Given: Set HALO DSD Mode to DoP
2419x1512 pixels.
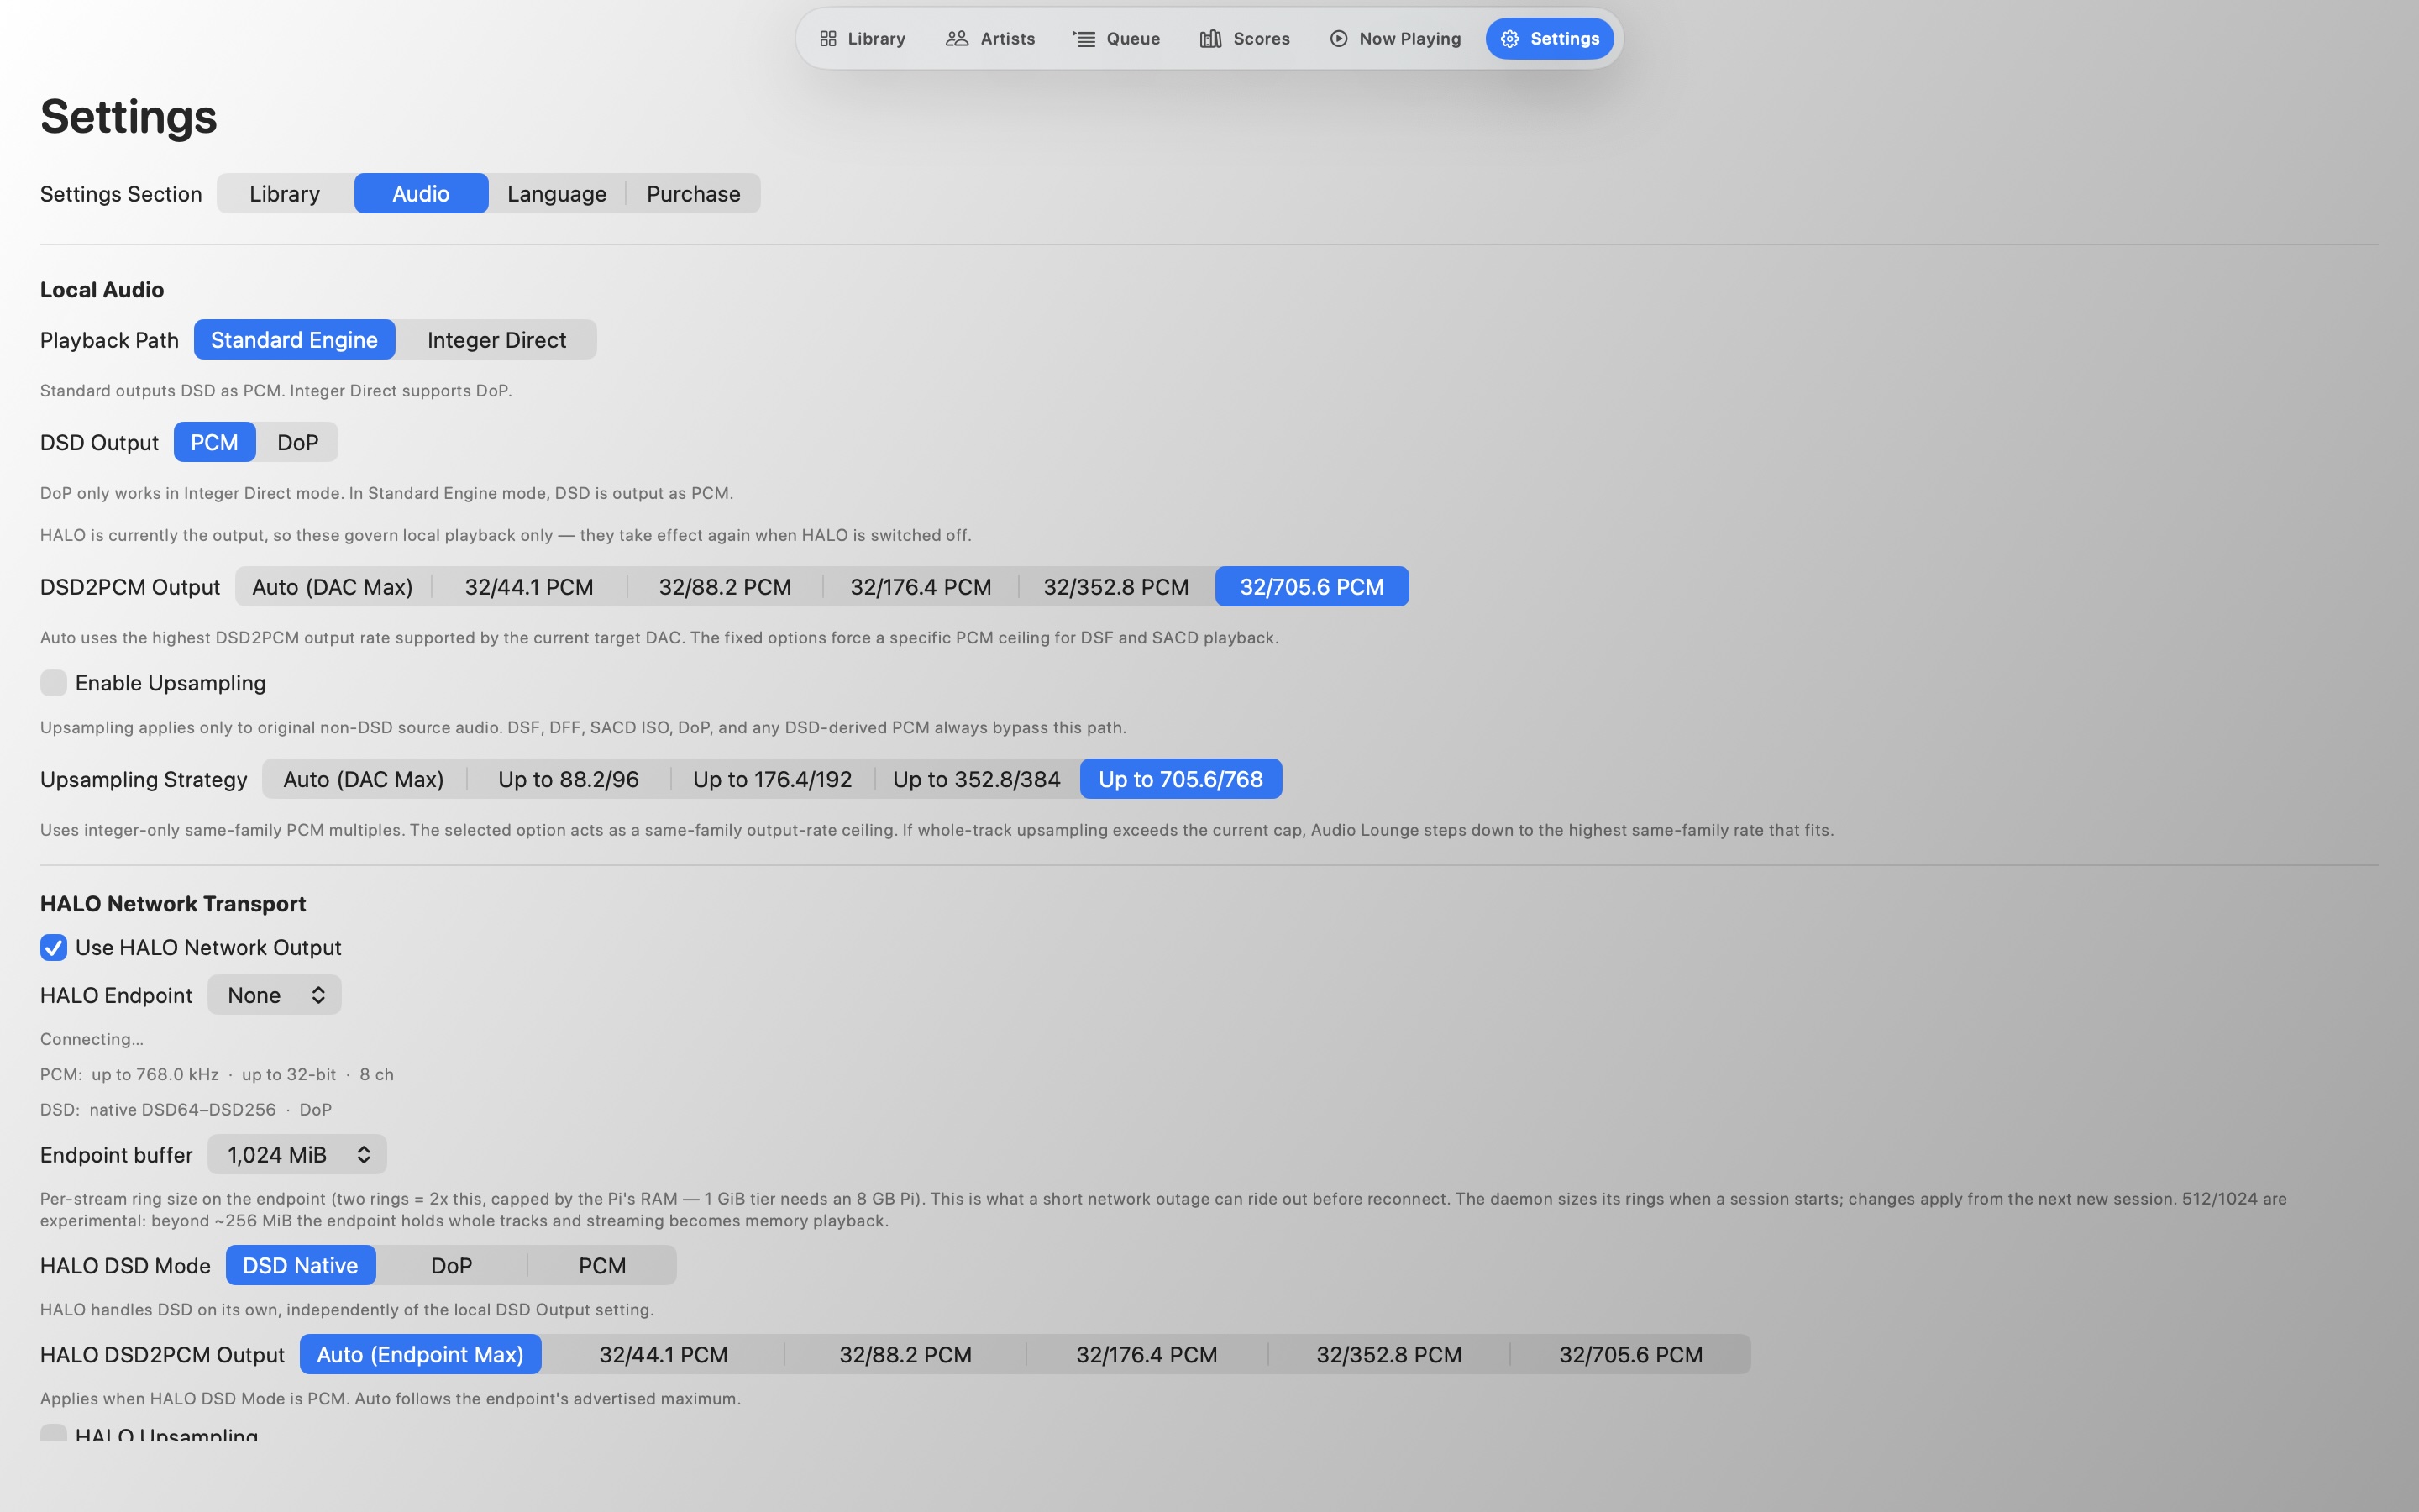Looking at the screenshot, I should (452, 1266).
